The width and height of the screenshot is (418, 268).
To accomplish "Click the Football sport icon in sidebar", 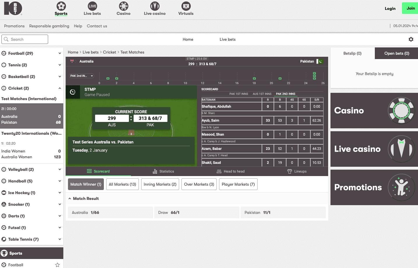I will click(x=4, y=53).
